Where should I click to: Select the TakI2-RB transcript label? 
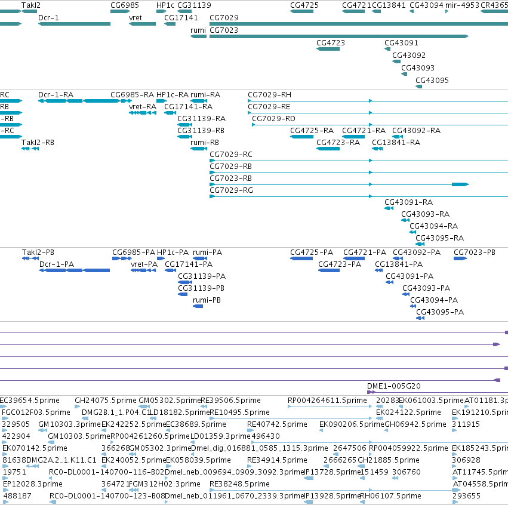coord(38,143)
